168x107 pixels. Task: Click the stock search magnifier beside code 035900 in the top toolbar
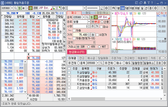click(x=15, y=8)
